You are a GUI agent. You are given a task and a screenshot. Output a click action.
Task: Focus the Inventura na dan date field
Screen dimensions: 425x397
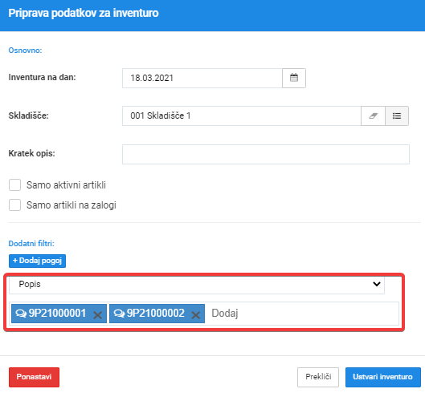click(202, 78)
